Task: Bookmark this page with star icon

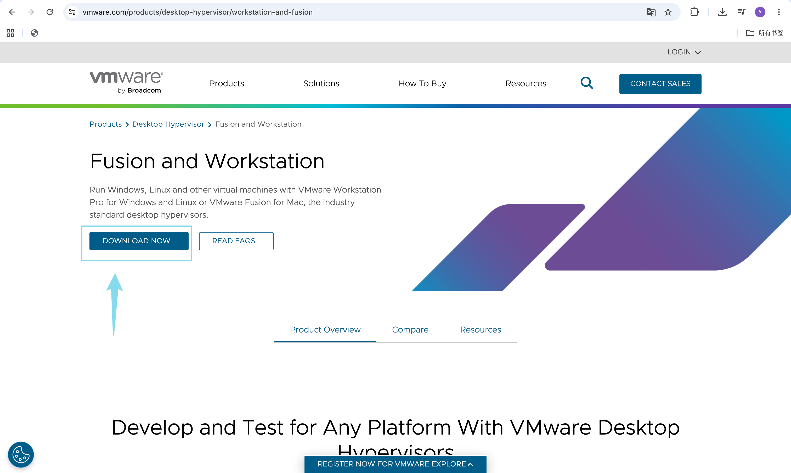Action: click(x=668, y=12)
